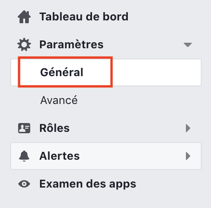The height and width of the screenshot is (208, 211).
Task: Click blank space between Rôles label and arrow
Action: click(x=127, y=128)
